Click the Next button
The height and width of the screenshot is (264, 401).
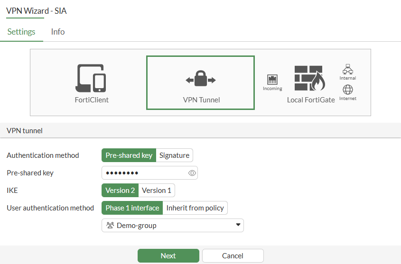coord(168,256)
